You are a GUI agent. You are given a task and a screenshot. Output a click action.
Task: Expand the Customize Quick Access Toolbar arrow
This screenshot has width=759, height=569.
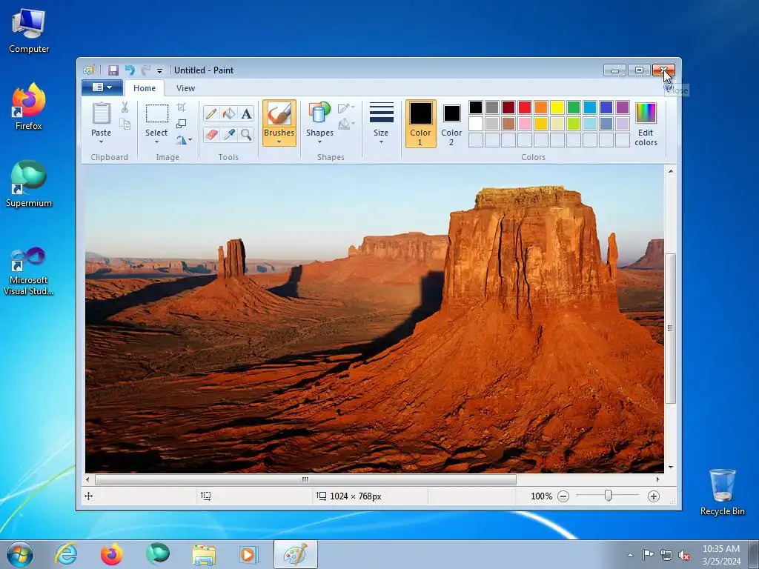[159, 71]
